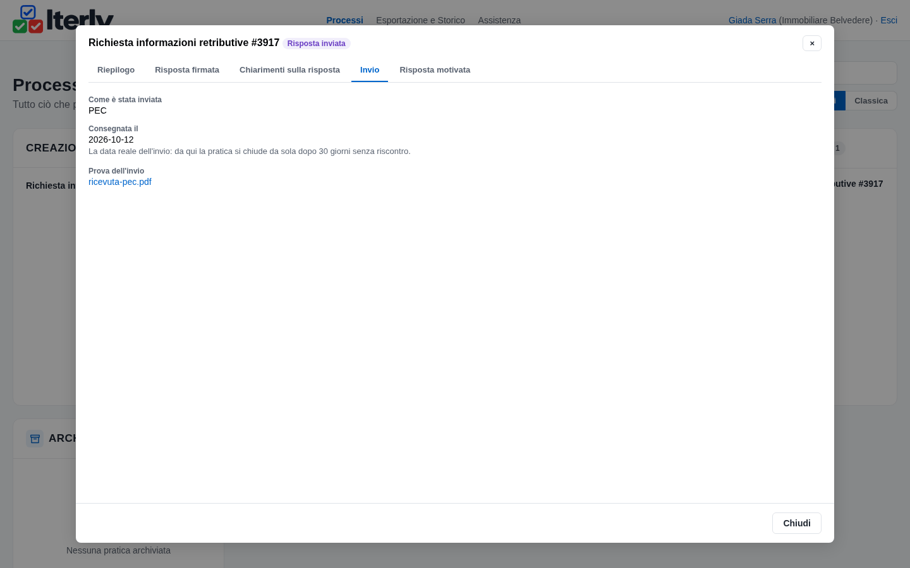Click the dialog title Richiesta informazioni retributive #3917
Screen dimensions: 910x568
coord(184,43)
